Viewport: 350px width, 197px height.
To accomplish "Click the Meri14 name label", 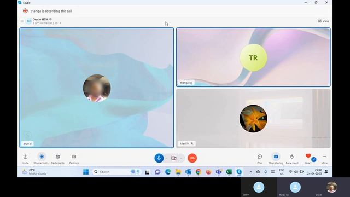I will [186, 143].
